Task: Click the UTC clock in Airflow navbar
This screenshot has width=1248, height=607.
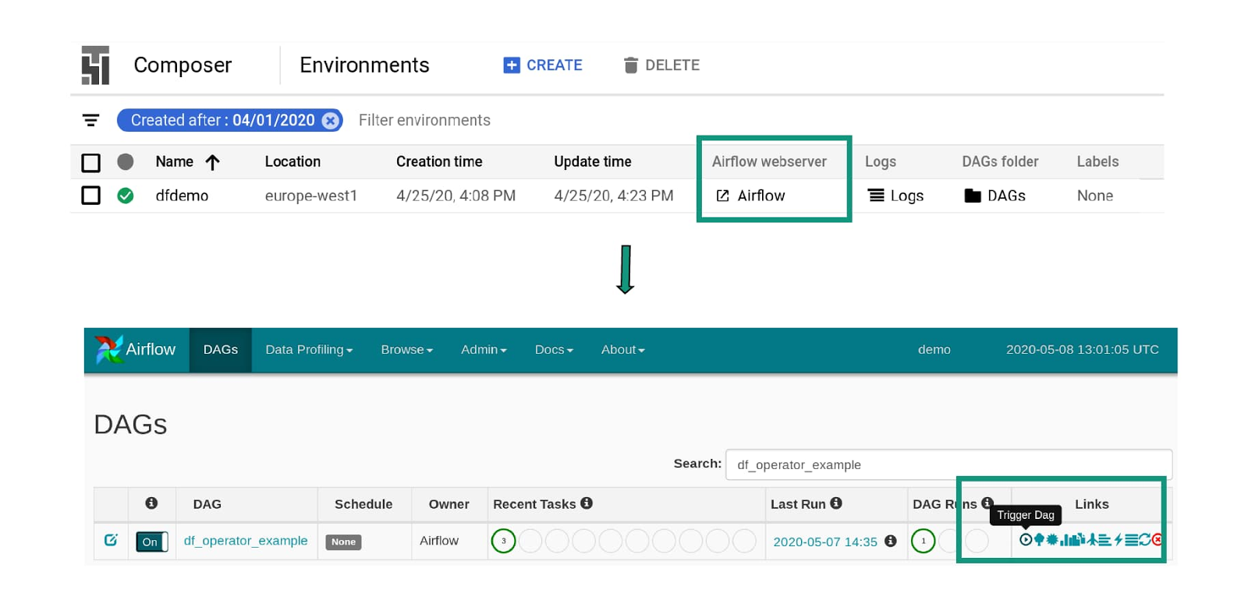Action: click(x=1083, y=350)
